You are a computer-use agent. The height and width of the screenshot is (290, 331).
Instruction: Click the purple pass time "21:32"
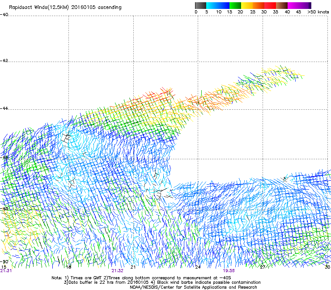(x=117, y=271)
